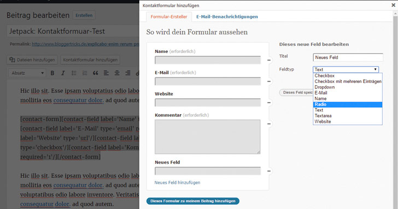Click the first consequatur dolor link in editor
Viewport: 398px width, 209px height.
(78, 100)
